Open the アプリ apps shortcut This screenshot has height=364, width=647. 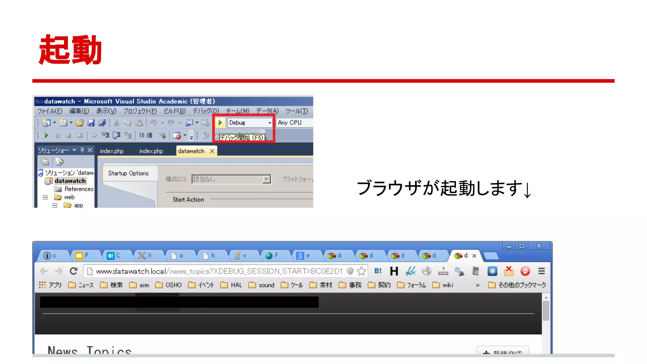click(50, 285)
